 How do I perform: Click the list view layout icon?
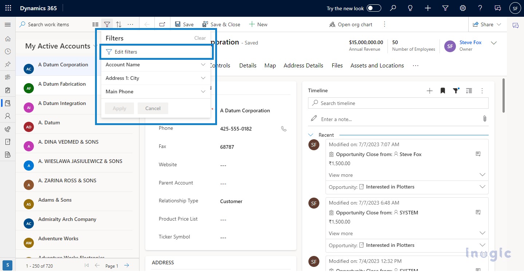tap(95, 24)
